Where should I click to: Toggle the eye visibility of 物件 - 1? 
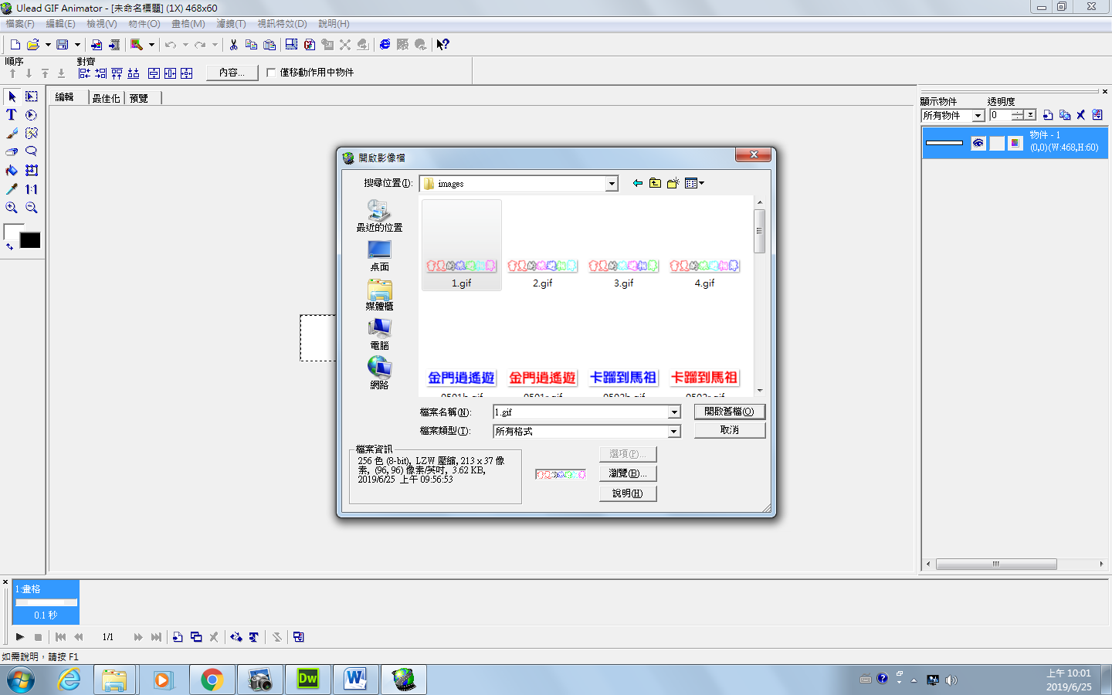[x=978, y=143]
